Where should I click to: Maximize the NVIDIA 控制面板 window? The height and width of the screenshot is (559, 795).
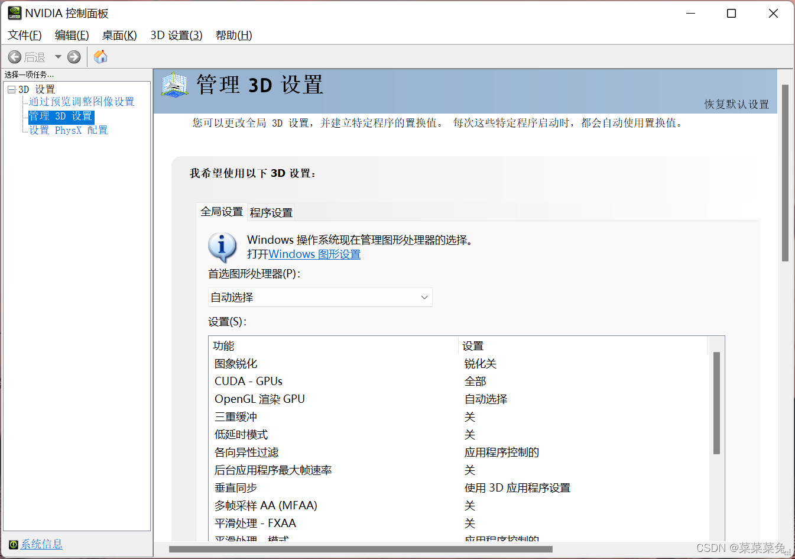731,14
